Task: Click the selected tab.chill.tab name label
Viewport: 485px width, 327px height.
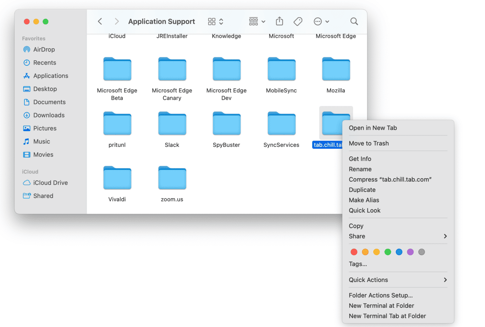Action: (x=327, y=145)
